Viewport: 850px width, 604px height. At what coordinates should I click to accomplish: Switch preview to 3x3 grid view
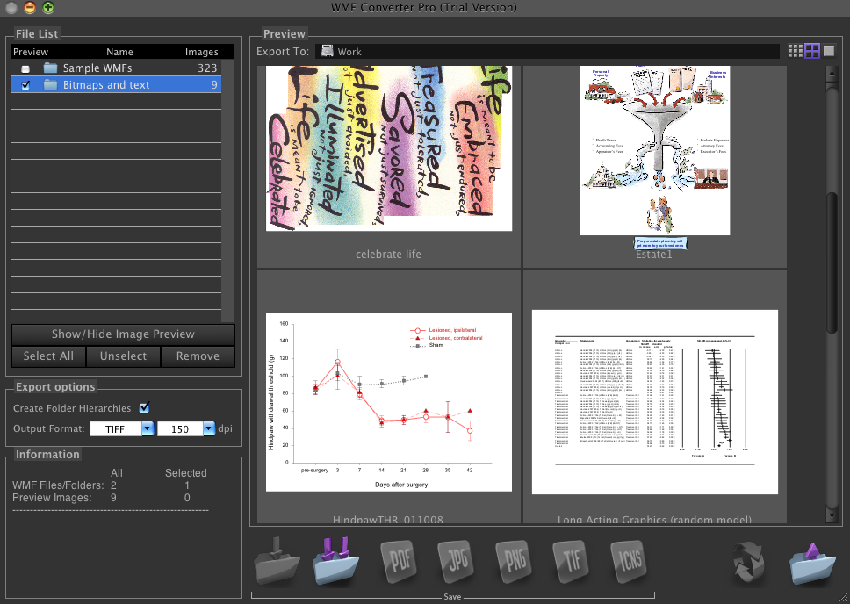tap(795, 51)
